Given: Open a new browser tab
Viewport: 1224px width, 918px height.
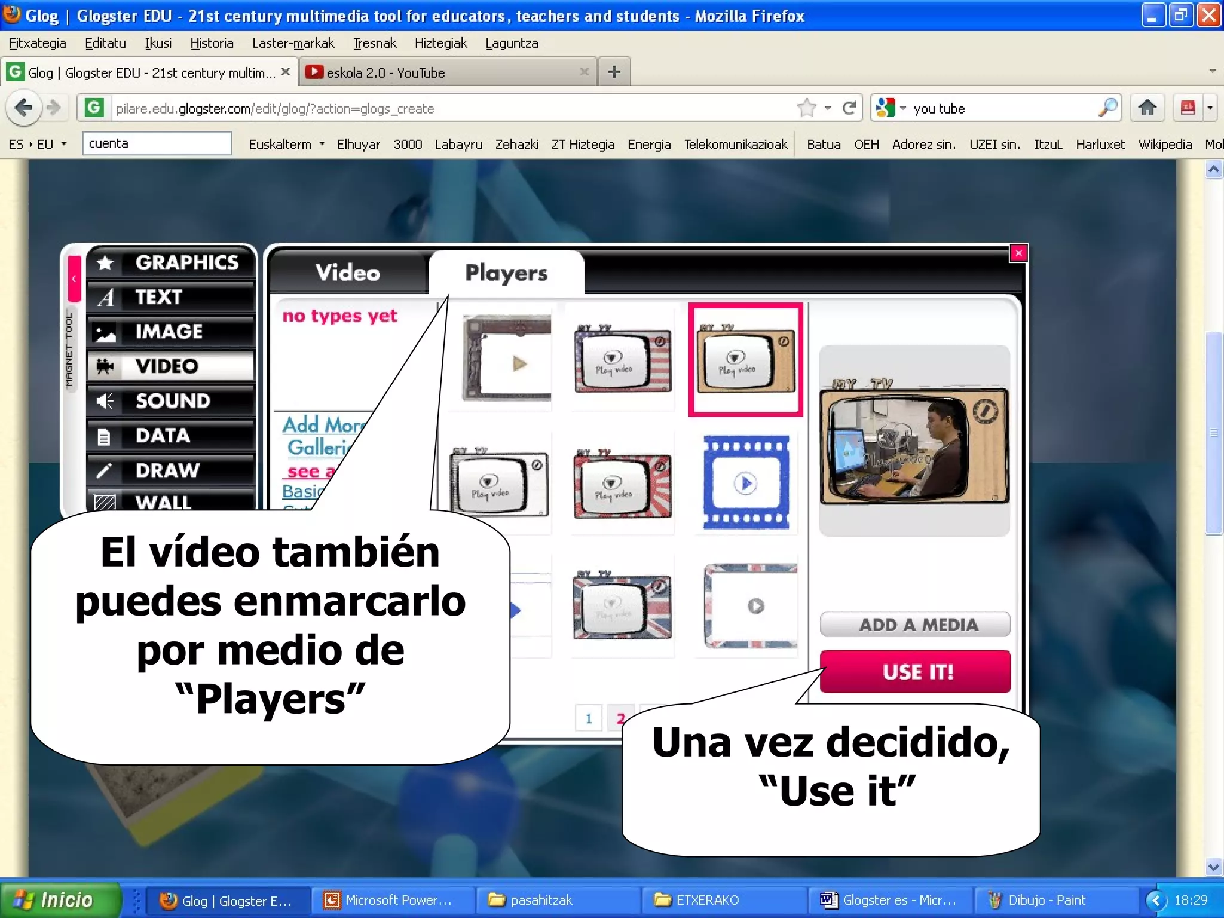Looking at the screenshot, I should point(614,72).
